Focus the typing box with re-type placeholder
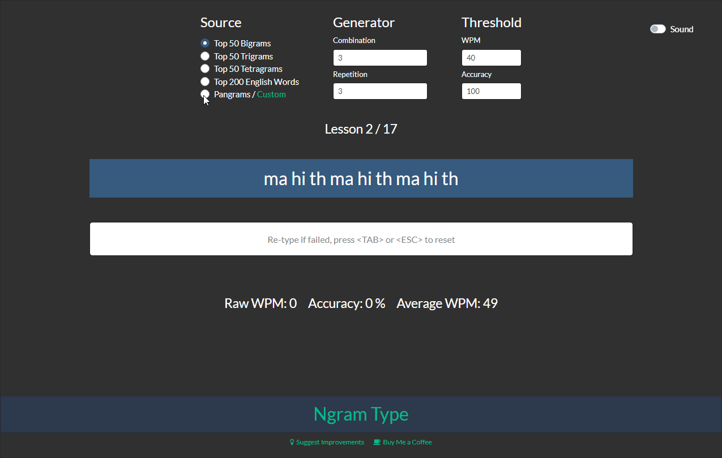The image size is (722, 458). coord(361,239)
